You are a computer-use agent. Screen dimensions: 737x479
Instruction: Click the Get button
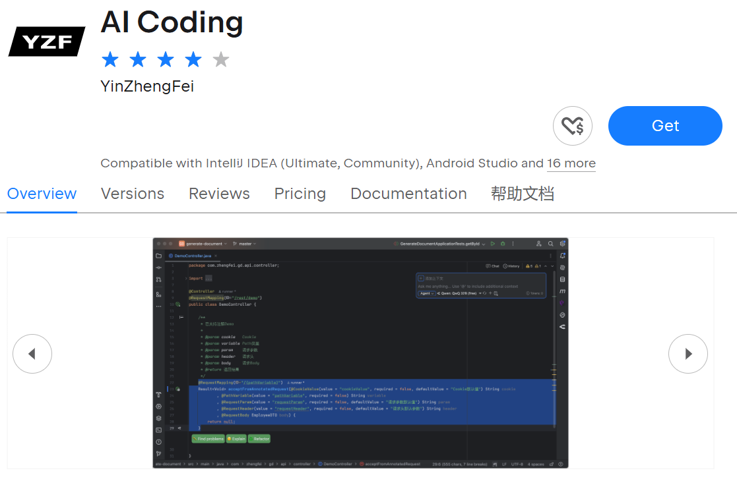coord(664,125)
